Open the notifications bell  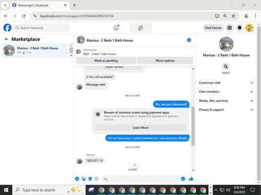coord(240,28)
